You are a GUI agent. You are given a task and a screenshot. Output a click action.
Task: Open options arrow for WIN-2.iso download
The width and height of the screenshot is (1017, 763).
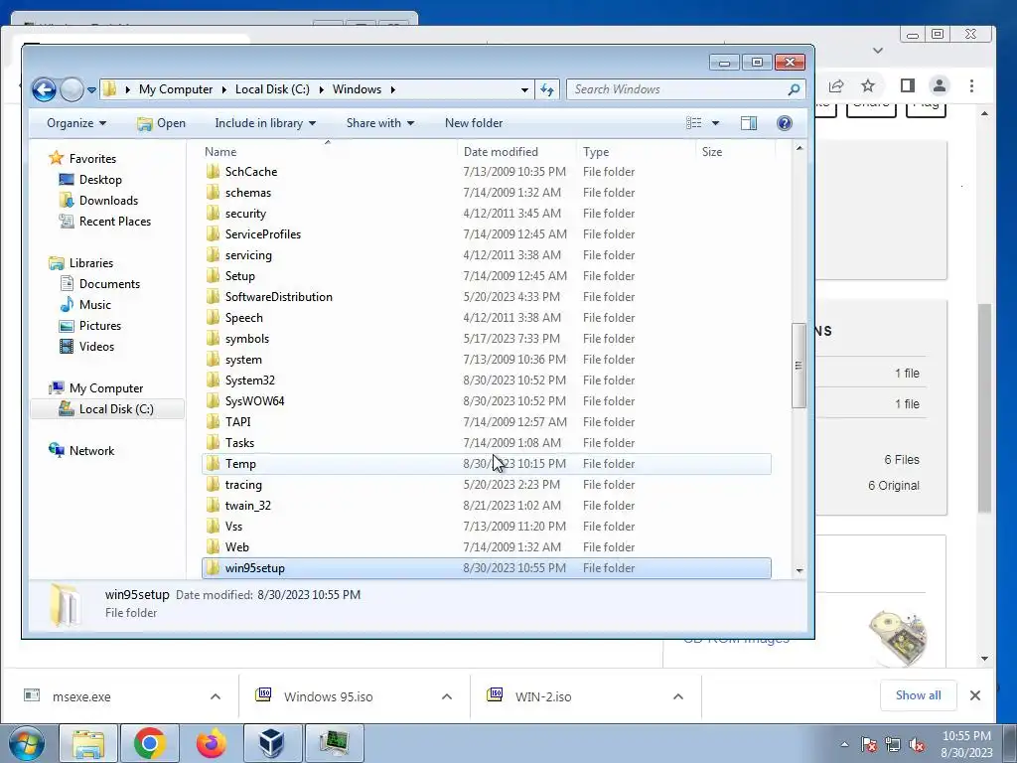tap(678, 696)
